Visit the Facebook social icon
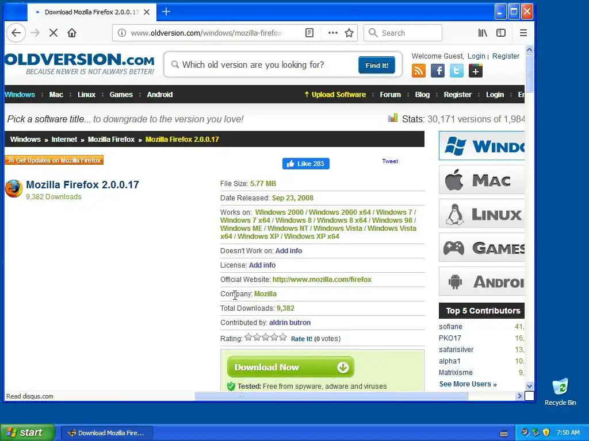 point(438,71)
